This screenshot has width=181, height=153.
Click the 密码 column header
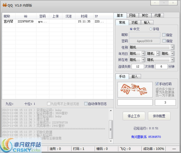43,16
